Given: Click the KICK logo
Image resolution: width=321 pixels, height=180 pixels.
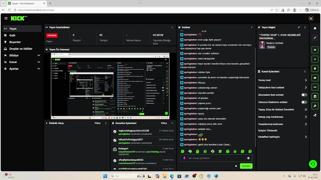Looking at the screenshot, I should tap(19, 18).
